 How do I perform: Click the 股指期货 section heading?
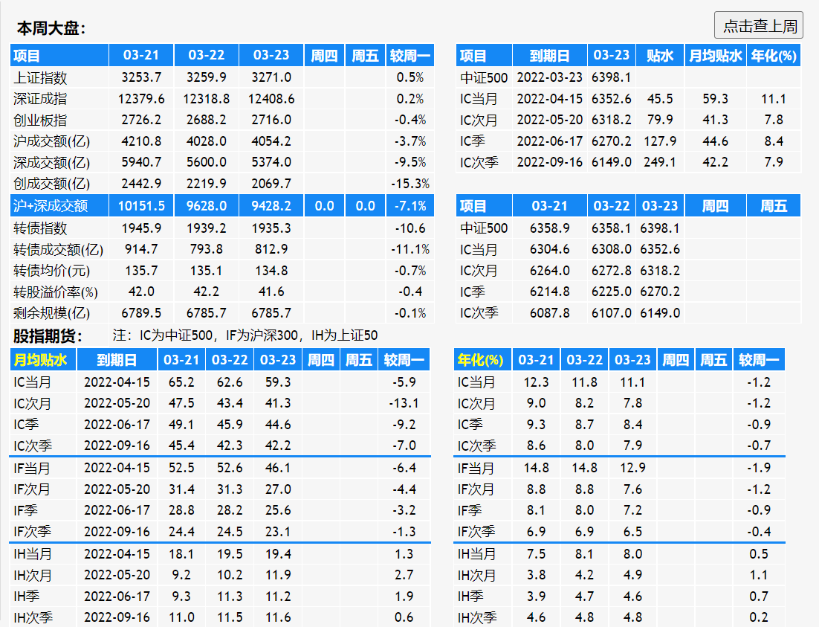pyautogui.click(x=48, y=335)
